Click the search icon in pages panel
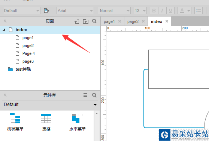The image size is (209, 141). (94, 21)
